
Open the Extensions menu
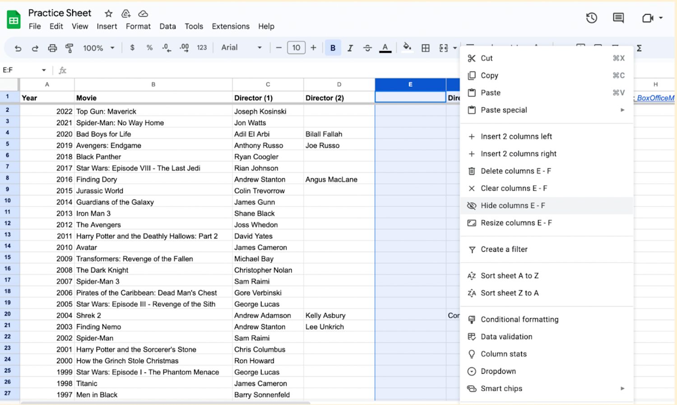(x=231, y=26)
